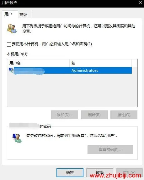Click the selected account's small user icon

[x=11, y=70]
